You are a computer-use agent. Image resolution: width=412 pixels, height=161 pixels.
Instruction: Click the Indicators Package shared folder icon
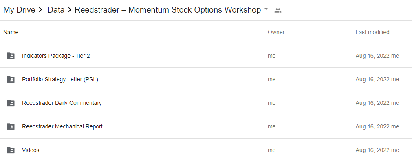[x=11, y=56]
